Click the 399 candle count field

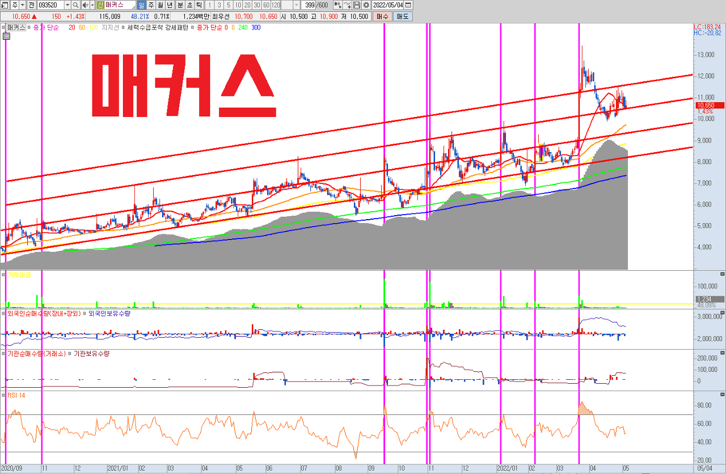(308, 5)
